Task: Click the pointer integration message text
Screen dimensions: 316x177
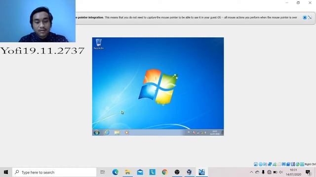Action: pyautogui.click(x=187, y=18)
